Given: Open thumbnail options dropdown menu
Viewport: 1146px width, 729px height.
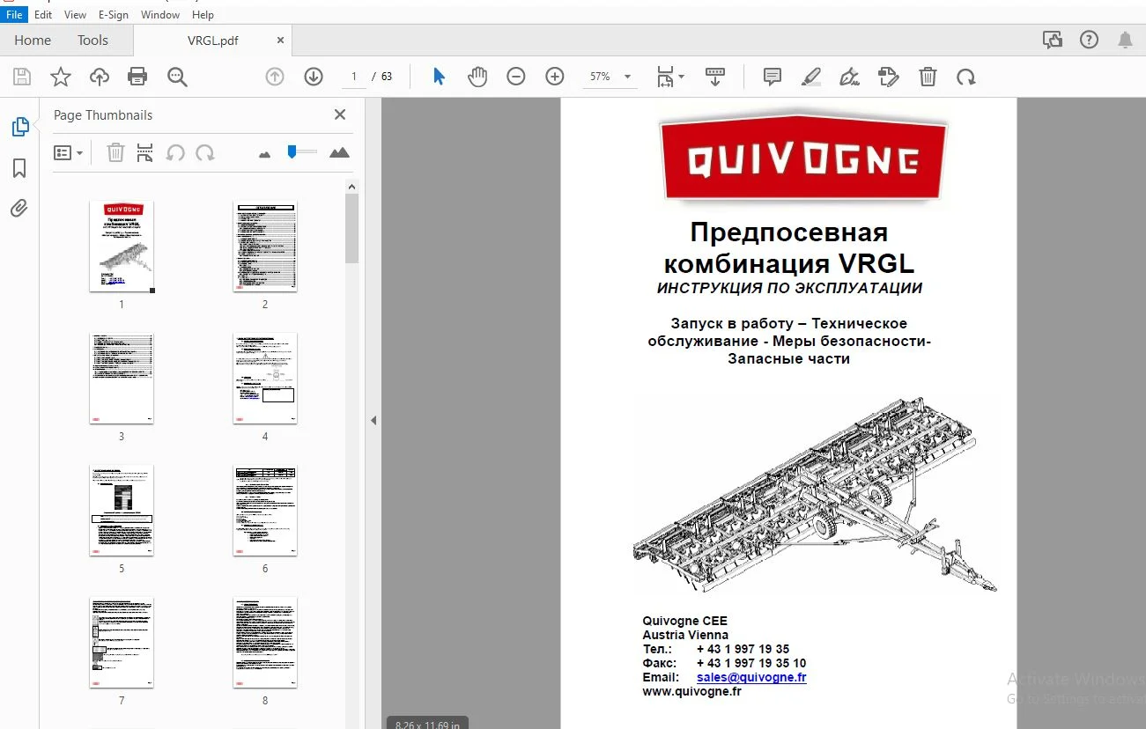Looking at the screenshot, I should coord(69,153).
